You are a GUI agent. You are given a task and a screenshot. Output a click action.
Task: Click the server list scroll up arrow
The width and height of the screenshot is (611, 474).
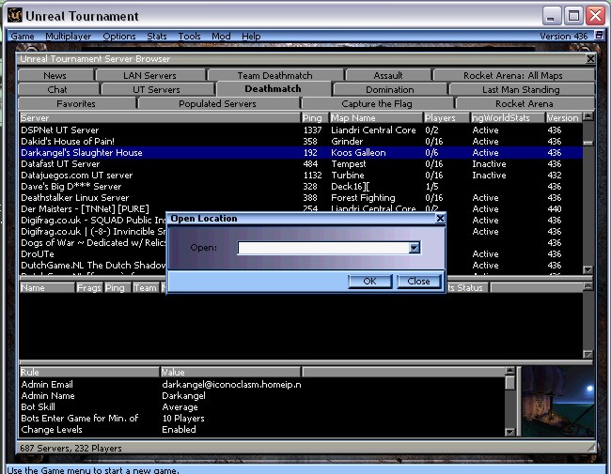588,116
